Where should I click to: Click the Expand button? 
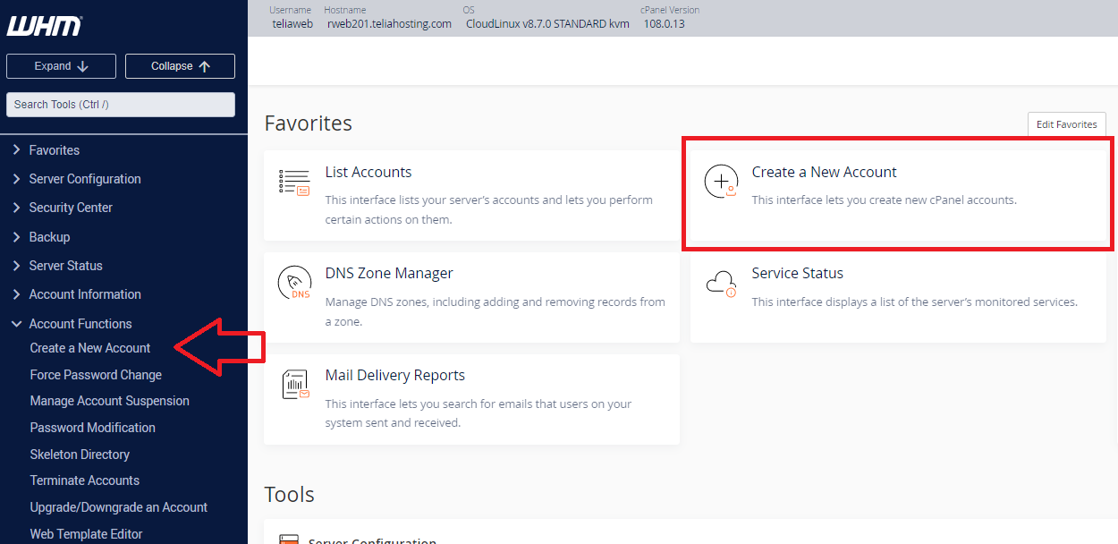(61, 66)
